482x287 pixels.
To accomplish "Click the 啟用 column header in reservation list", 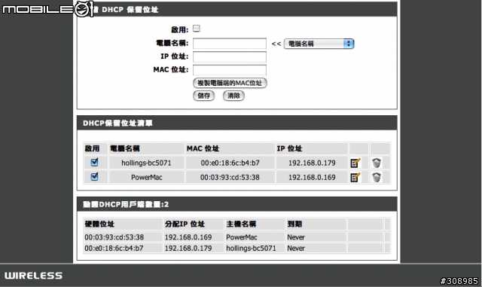I will coord(92,148).
